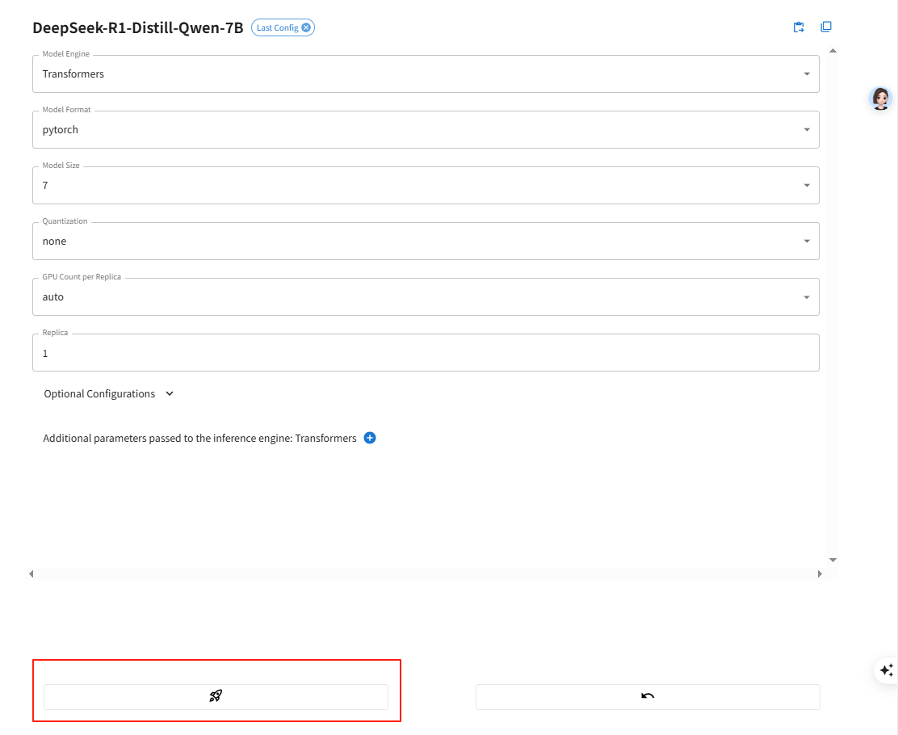Click the horizontal scrollbar left arrow
The width and height of the screenshot is (898, 735).
pyautogui.click(x=31, y=573)
